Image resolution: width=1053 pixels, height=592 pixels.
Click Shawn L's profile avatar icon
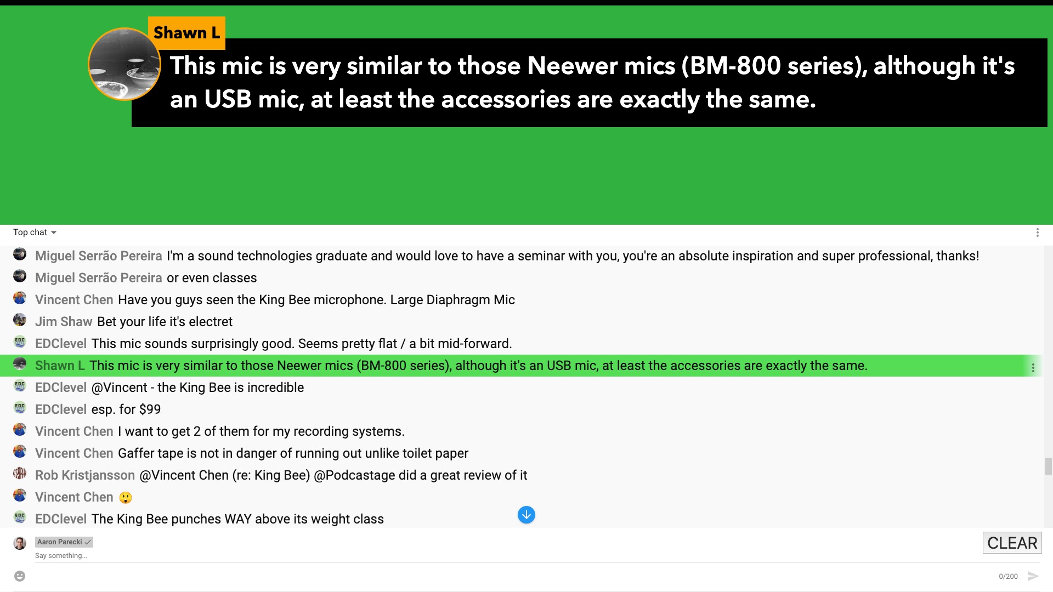pyautogui.click(x=21, y=365)
